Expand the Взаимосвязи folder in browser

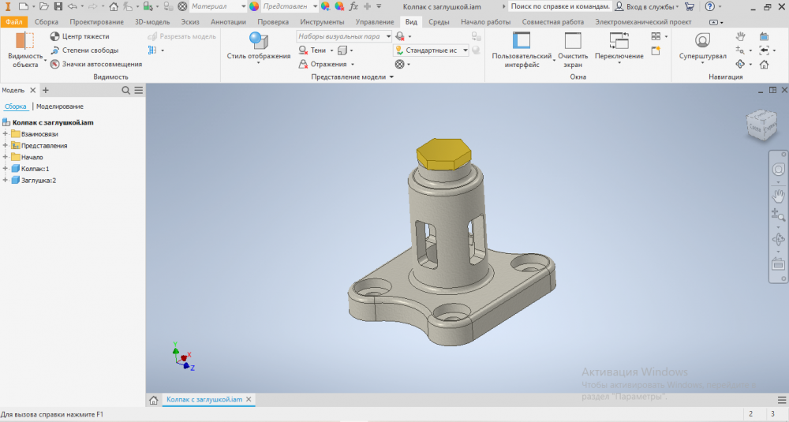(x=6, y=134)
